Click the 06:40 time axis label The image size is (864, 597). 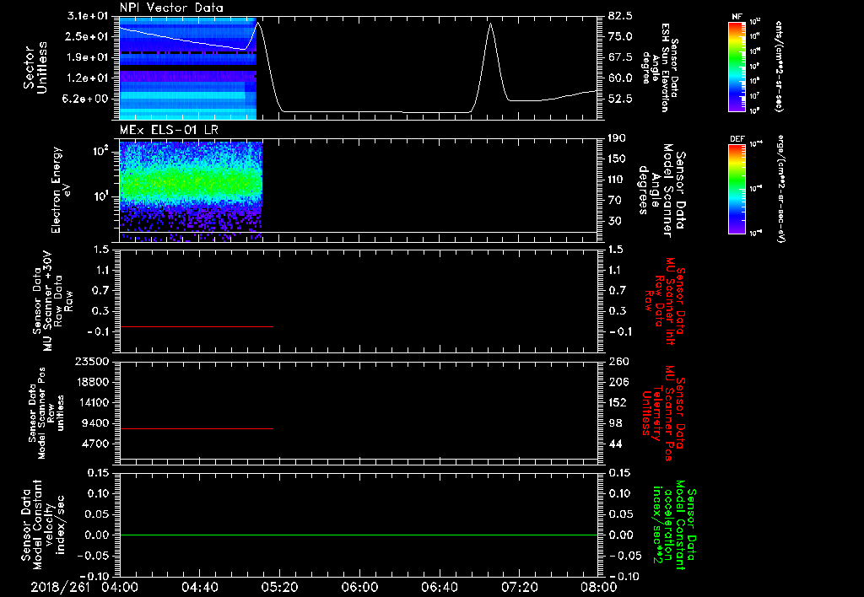pos(439,587)
